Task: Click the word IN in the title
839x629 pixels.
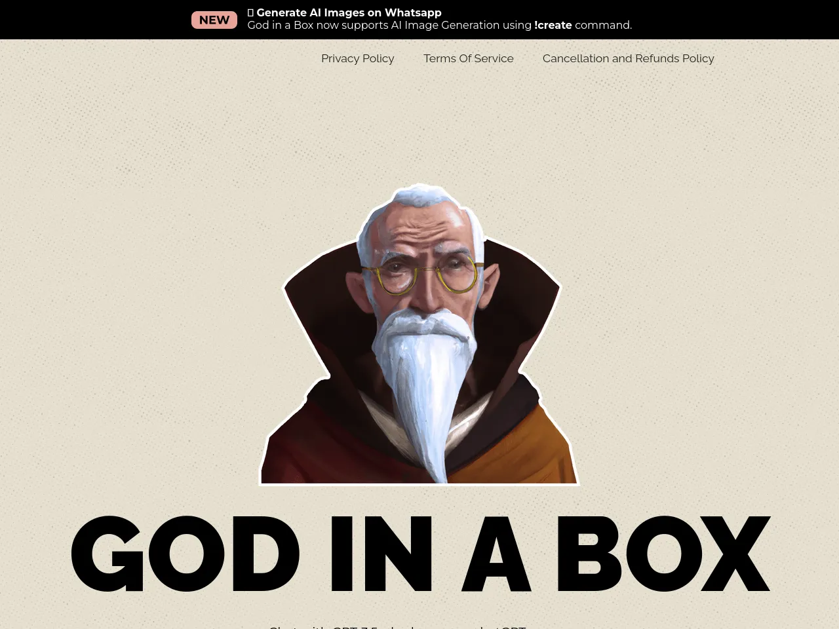Action: (381, 554)
